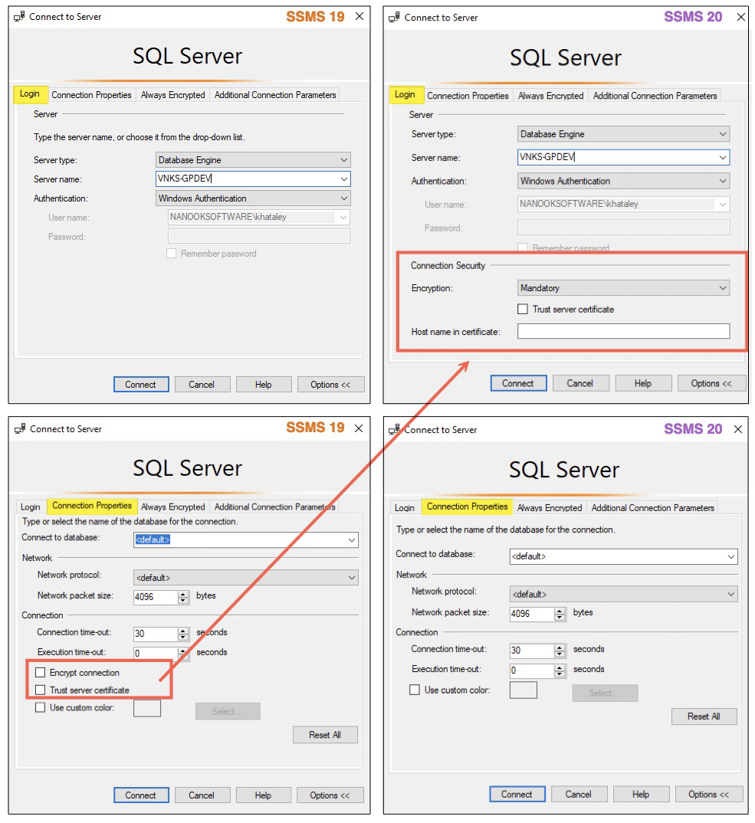755x823 pixels.
Task: Open Connect to database dropdown in SSMS 20 dialog
Action: click(730, 556)
